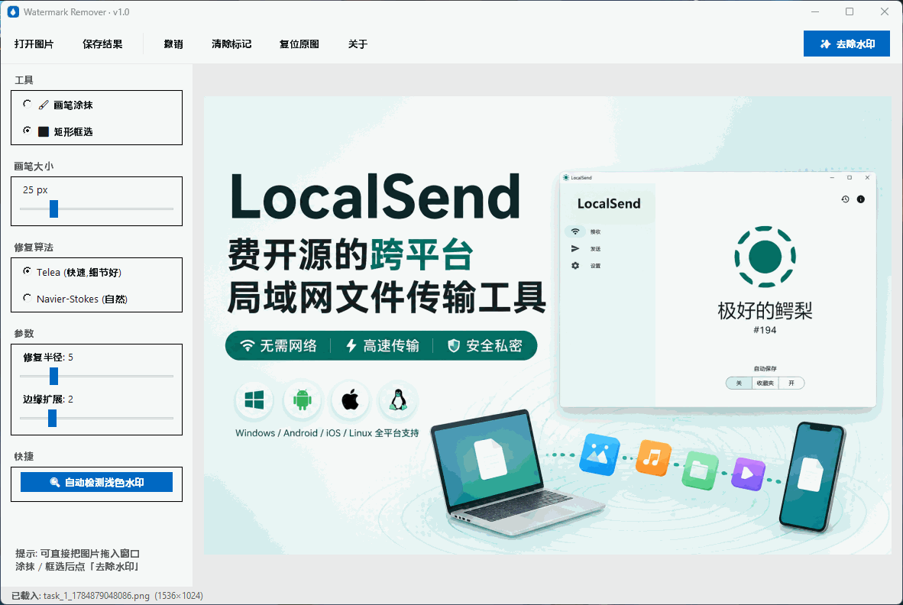Click the send arrow icon in LocalSend sidebar
903x605 pixels.
[x=574, y=249]
